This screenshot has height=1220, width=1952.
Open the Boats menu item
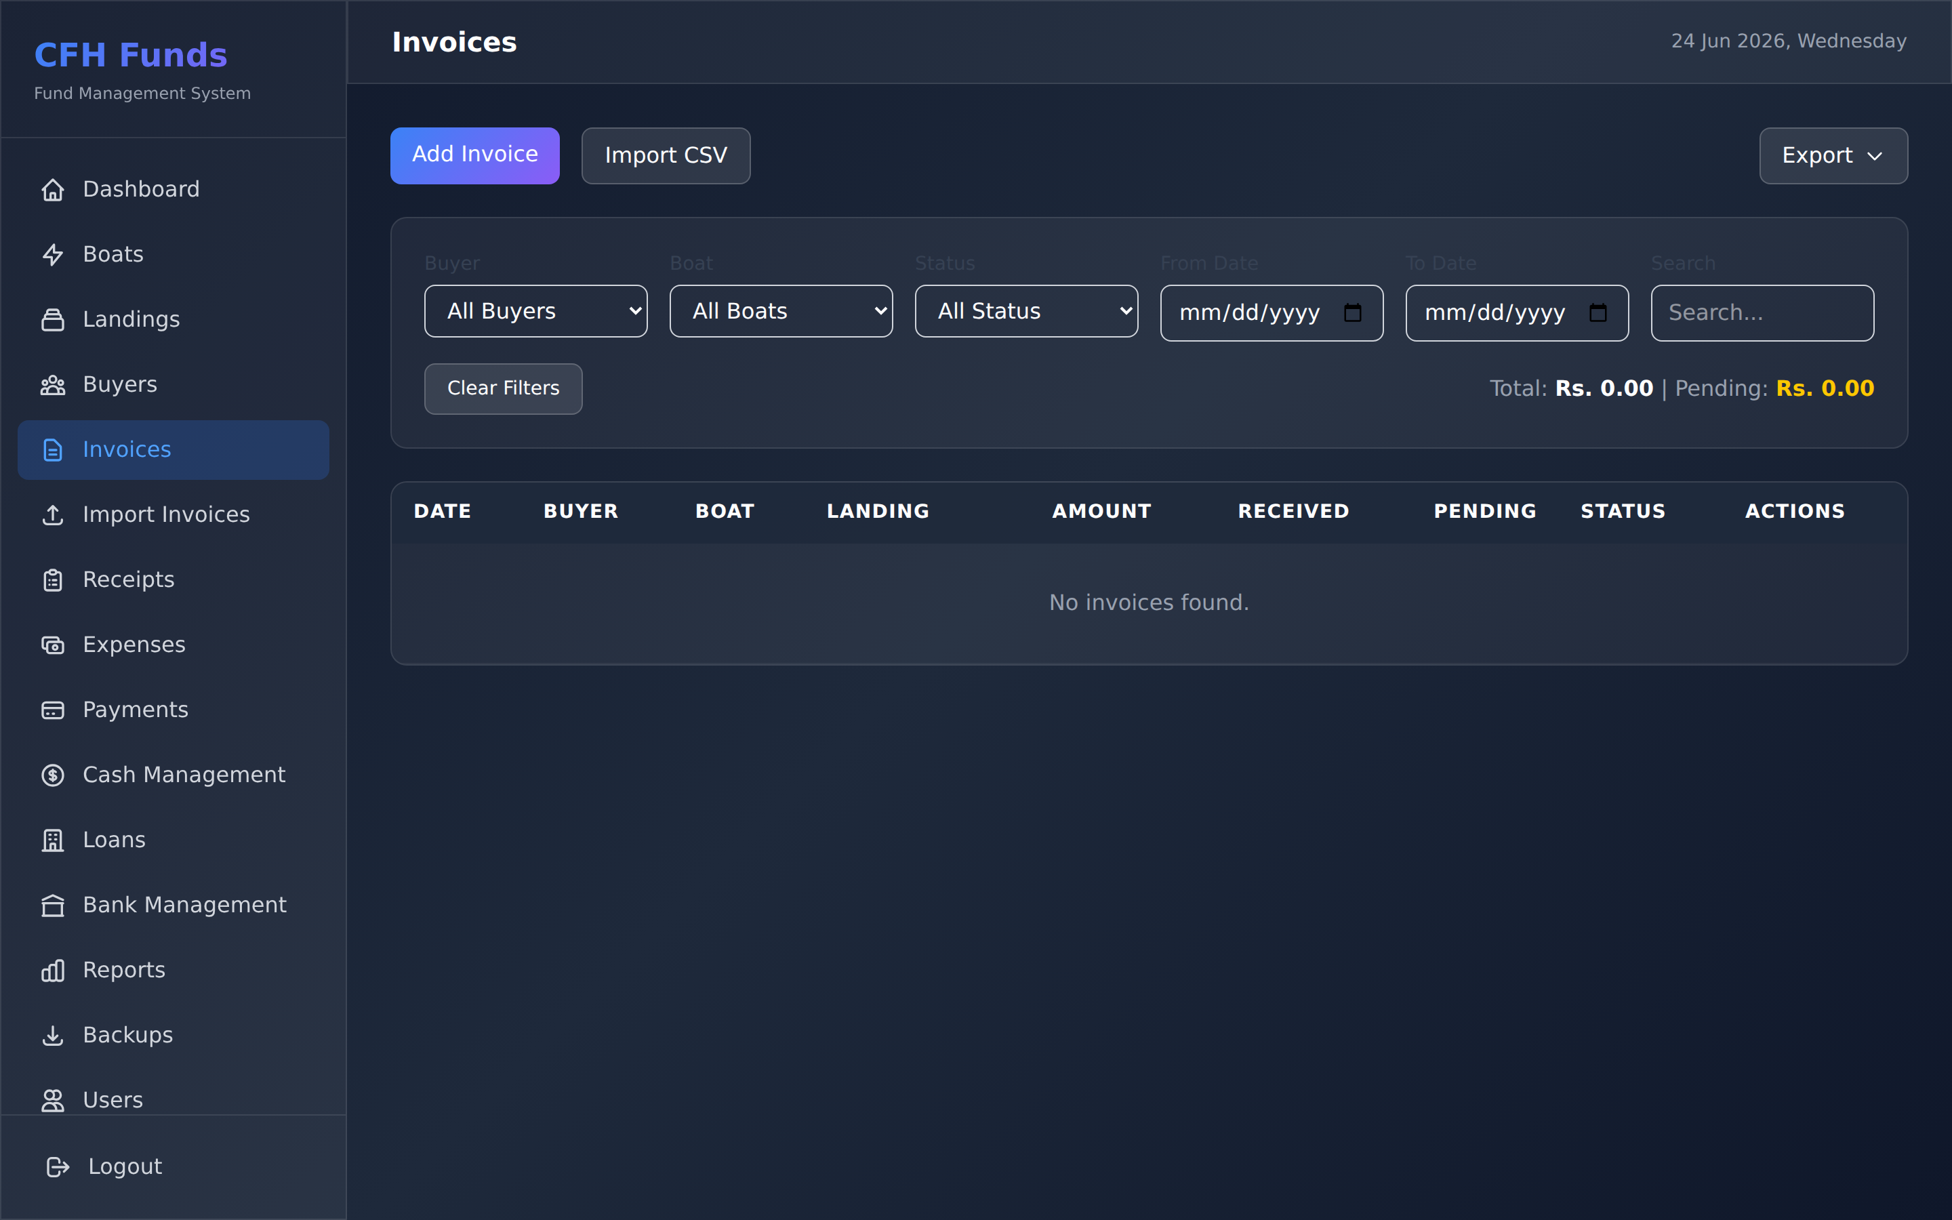tap(174, 254)
